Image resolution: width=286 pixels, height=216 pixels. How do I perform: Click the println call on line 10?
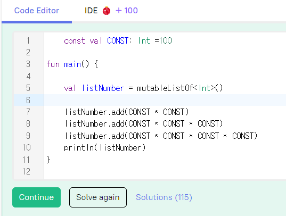tap(79, 148)
